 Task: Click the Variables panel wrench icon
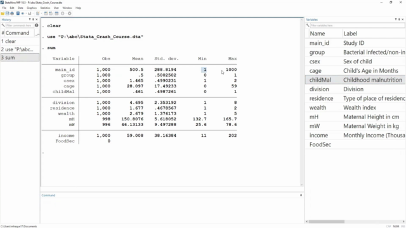308,25
